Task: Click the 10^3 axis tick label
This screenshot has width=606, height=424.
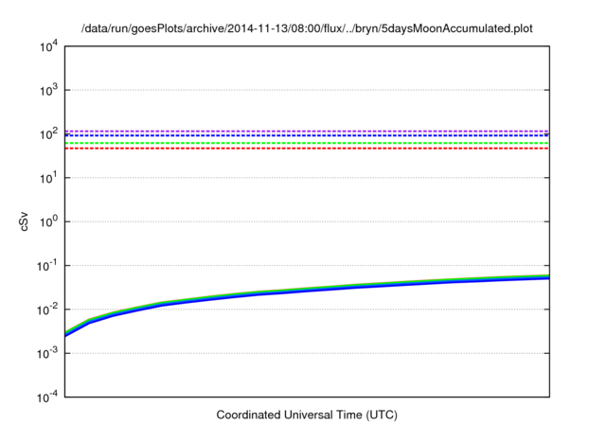Action: (48, 91)
